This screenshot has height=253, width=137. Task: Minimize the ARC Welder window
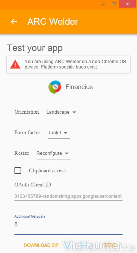(x=104, y=4)
